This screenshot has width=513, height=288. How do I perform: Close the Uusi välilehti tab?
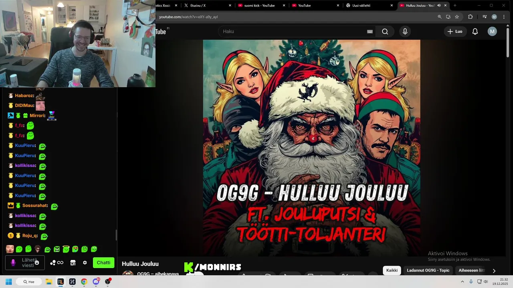coord(392,6)
